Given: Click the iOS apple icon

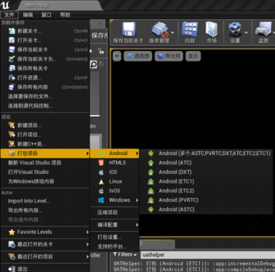Looking at the screenshot, I should point(101,172).
